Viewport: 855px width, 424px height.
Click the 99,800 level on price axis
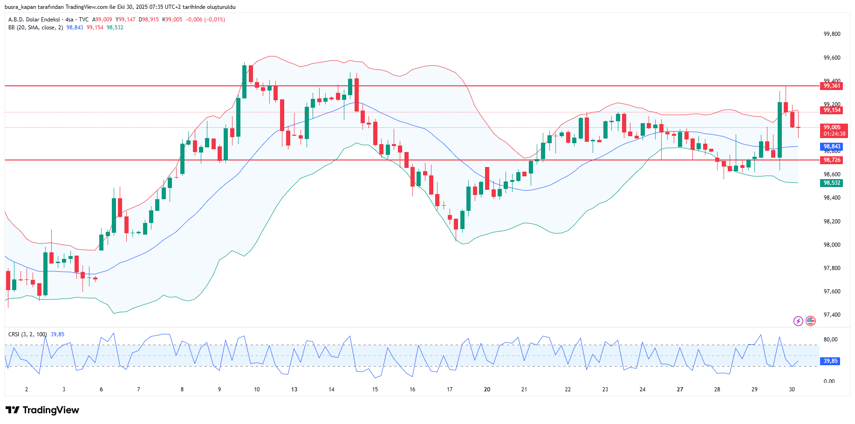(x=832, y=34)
